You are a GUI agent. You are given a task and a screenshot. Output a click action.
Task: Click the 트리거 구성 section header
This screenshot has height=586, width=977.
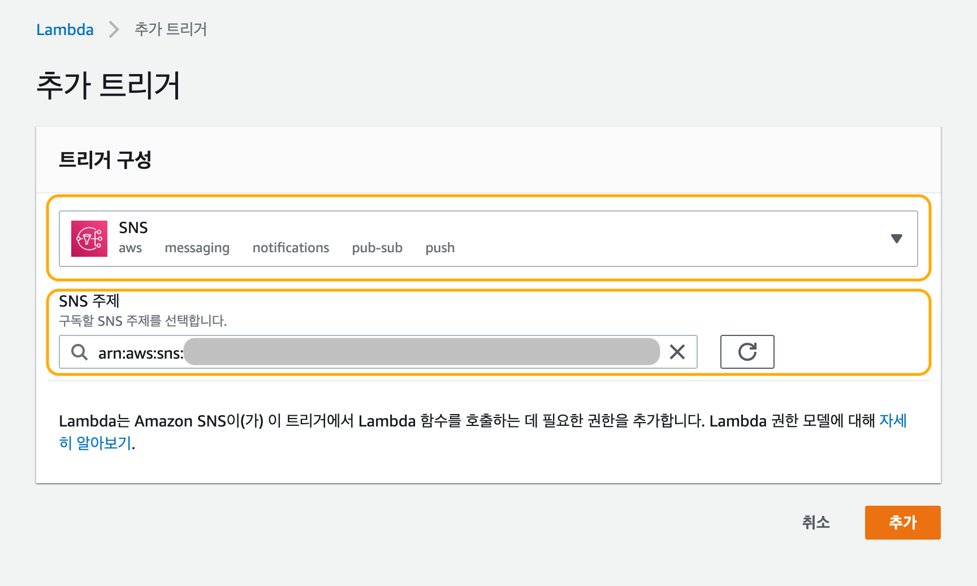coord(105,160)
